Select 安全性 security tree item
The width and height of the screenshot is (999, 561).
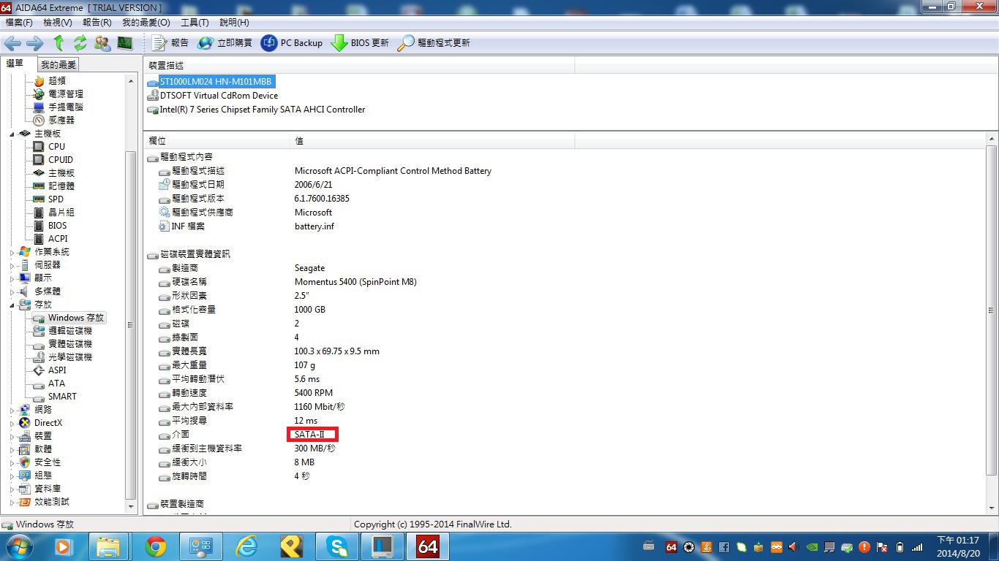point(48,462)
